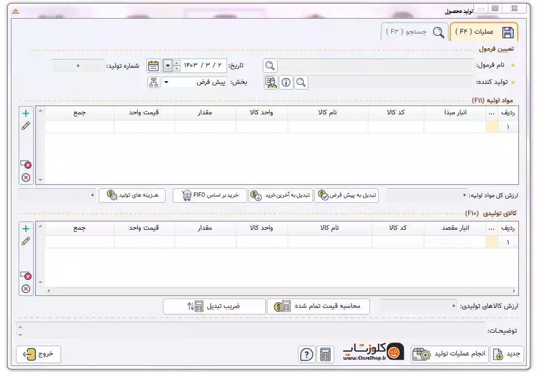
Task: Click انبار مقصد column header
Action: pos(455,228)
